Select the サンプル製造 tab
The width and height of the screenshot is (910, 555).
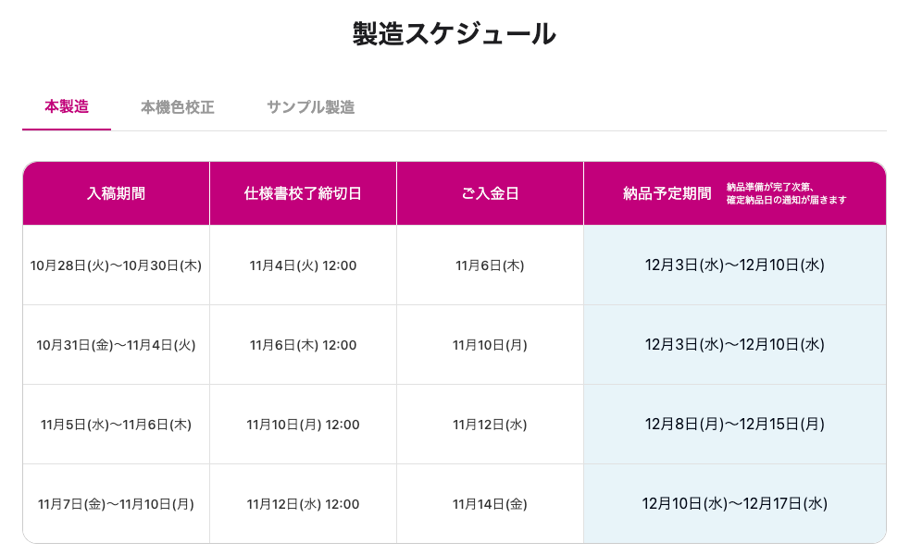click(x=310, y=107)
